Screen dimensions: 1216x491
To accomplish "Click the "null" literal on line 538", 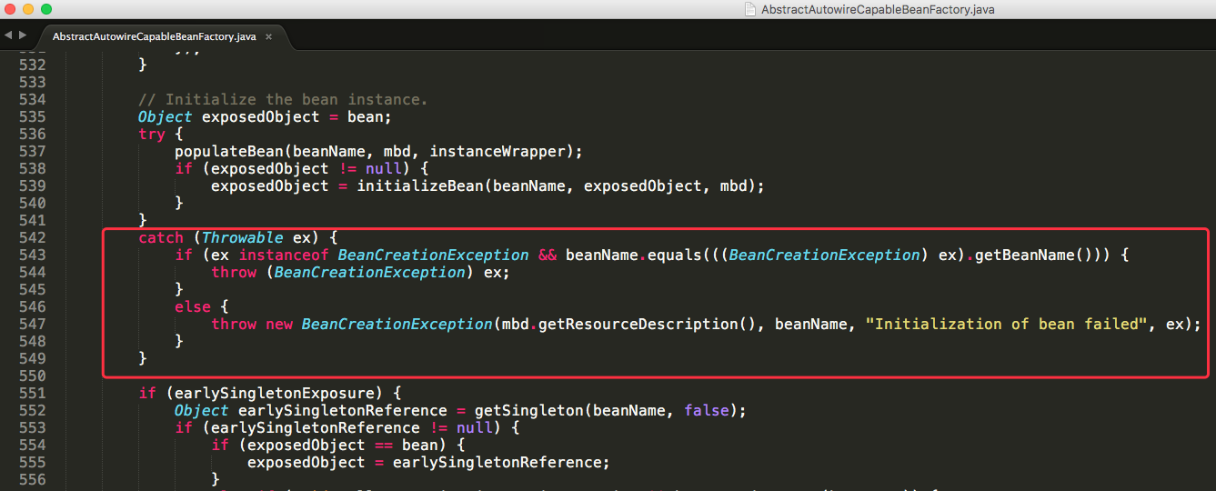I will click(384, 168).
